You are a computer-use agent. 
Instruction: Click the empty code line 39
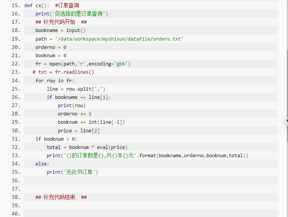[x=151, y=205]
